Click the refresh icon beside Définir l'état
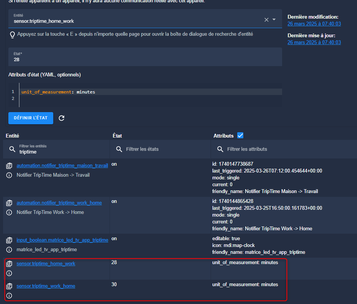 point(62,118)
